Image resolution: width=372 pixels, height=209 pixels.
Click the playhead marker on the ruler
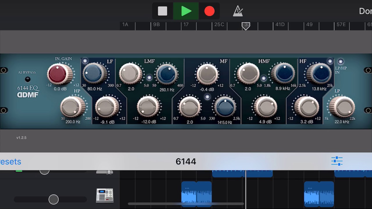coord(246,26)
